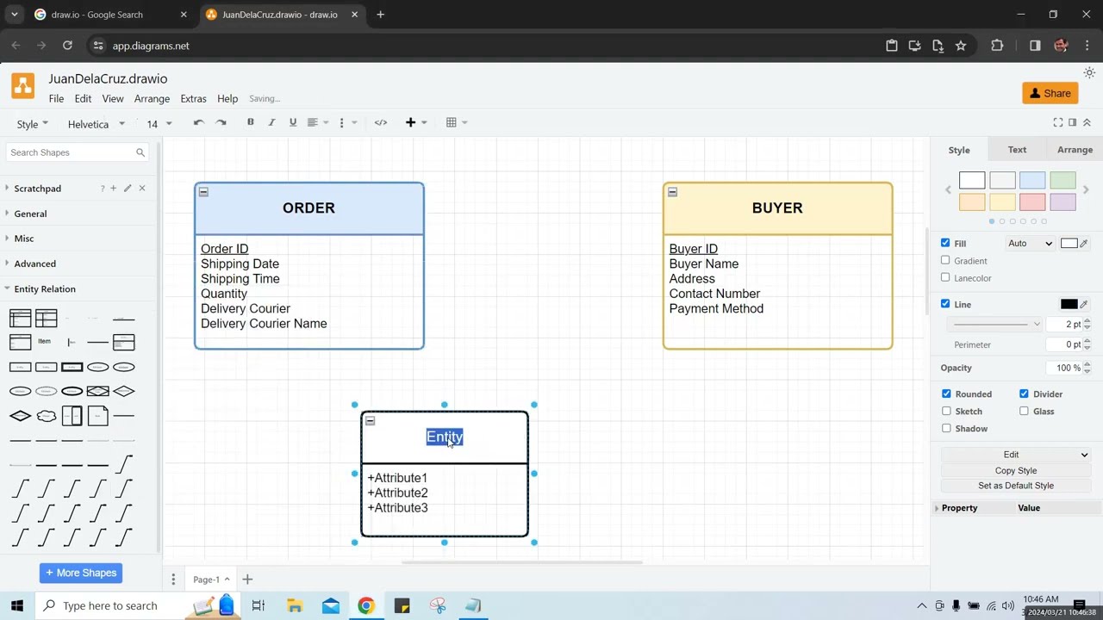
Task: Expand the Misc shapes section
Action: coord(24,239)
